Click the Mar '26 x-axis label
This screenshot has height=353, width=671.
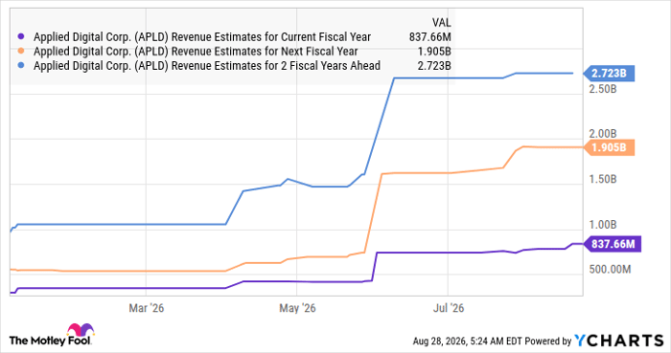(147, 308)
